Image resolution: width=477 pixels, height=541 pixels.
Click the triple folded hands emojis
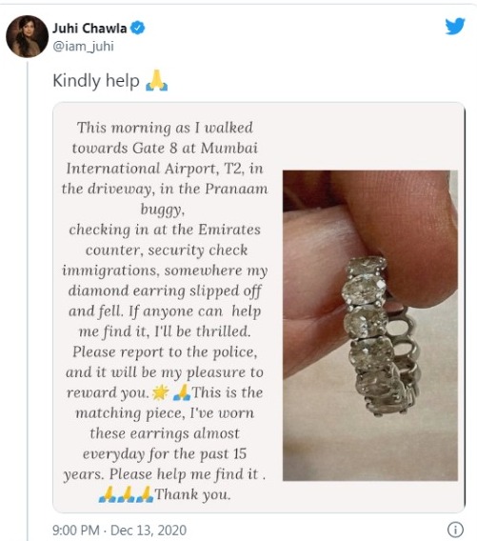[x=126, y=494]
